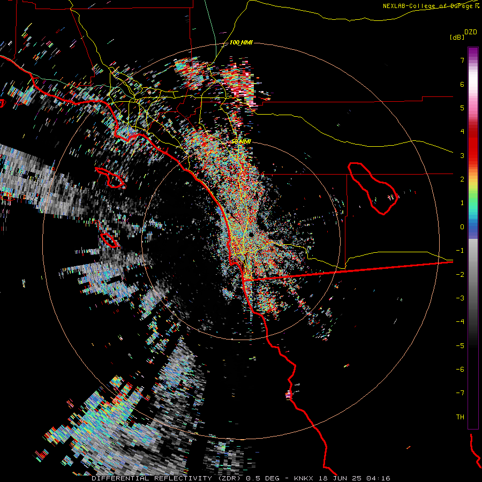Click the scale value 6
The height and width of the screenshot is (482, 482).
click(462, 84)
